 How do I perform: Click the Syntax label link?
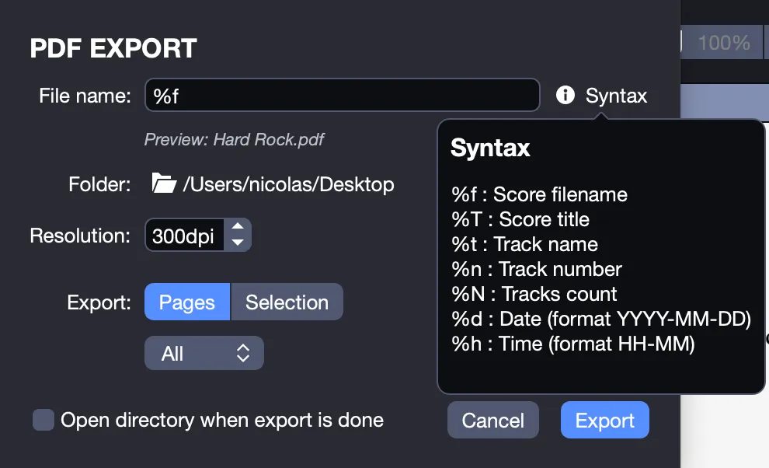coord(617,96)
